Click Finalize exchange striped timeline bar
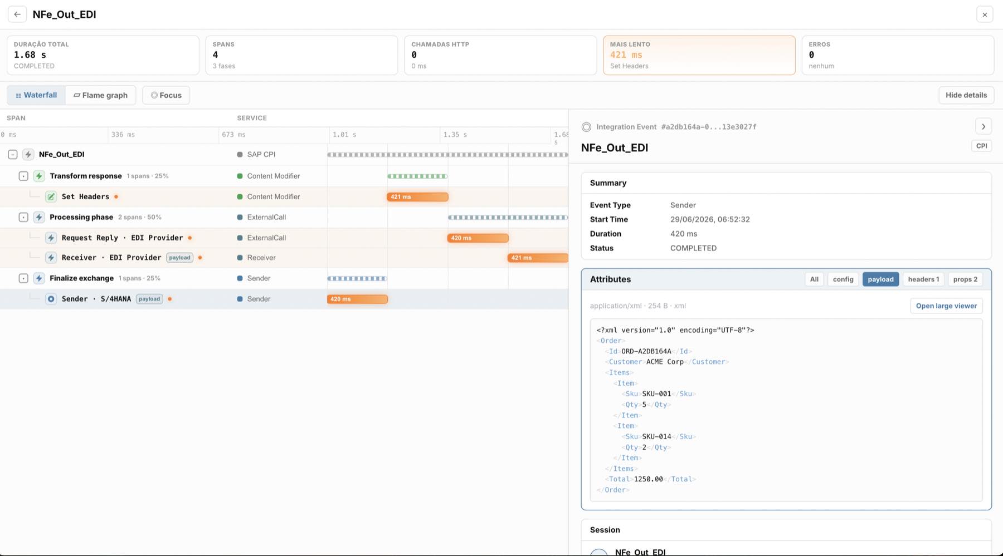1003x556 pixels. click(x=357, y=278)
